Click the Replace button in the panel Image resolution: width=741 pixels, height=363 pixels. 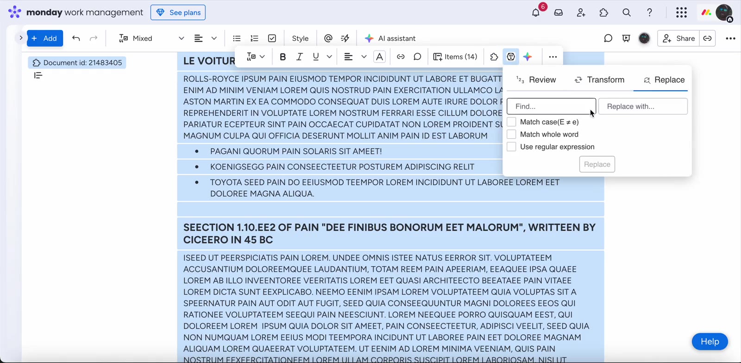(597, 164)
